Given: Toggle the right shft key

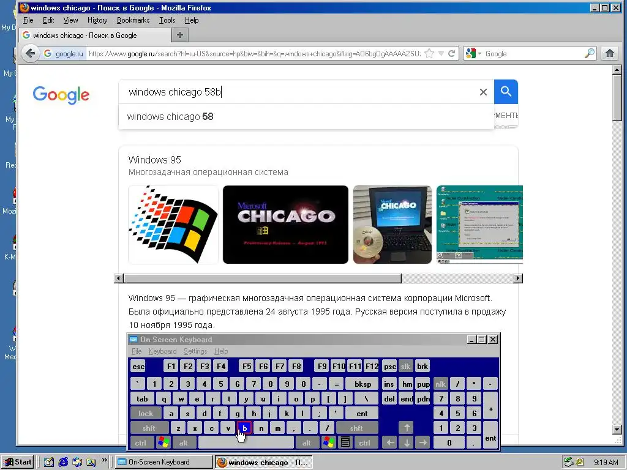Looking at the screenshot, I should (356, 428).
